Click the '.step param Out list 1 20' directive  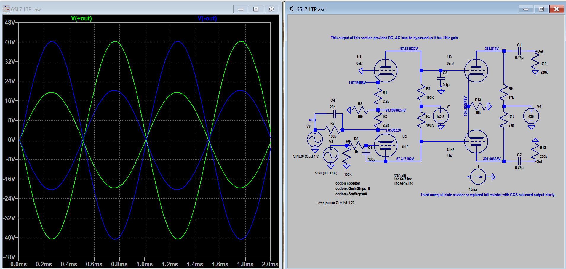point(335,203)
